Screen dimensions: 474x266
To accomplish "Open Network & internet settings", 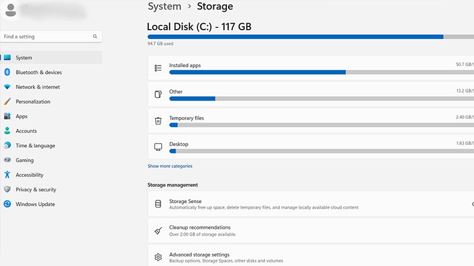I will [x=37, y=87].
